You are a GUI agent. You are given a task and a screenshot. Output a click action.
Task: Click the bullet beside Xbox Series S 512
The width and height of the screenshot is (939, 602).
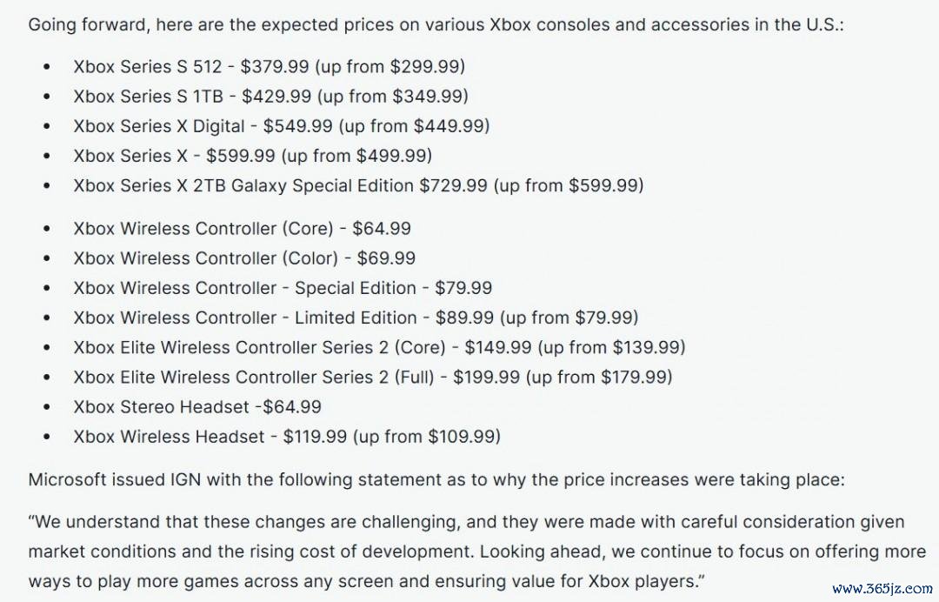47,67
